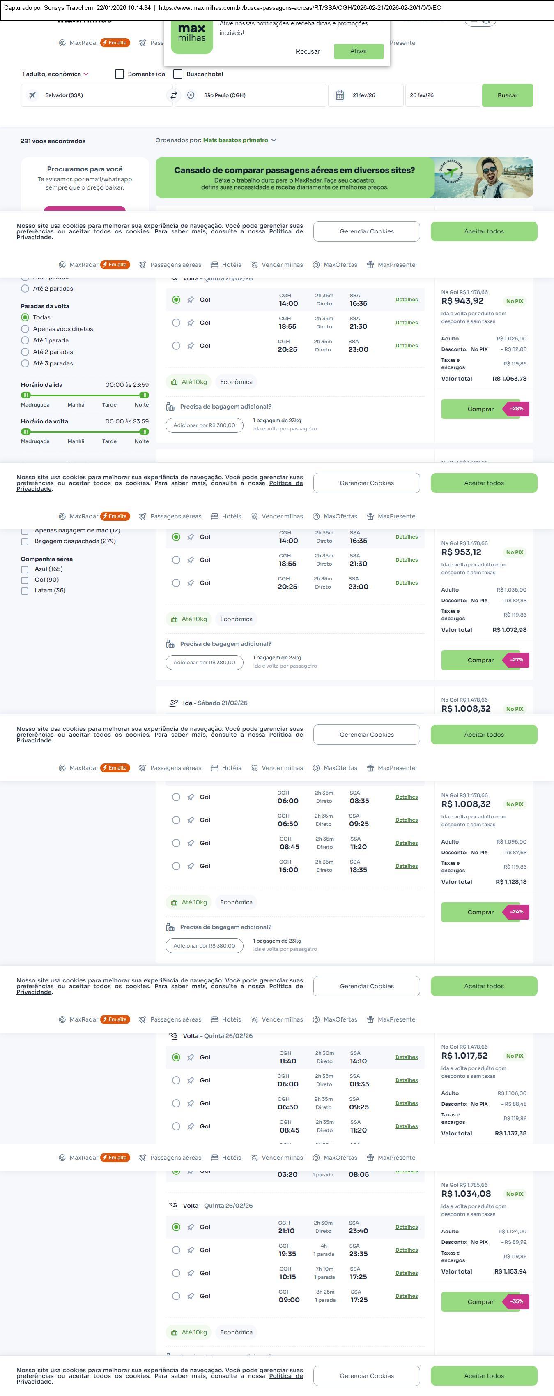
Task: Click the left handle of Horário da ida slider
Action: [25, 395]
